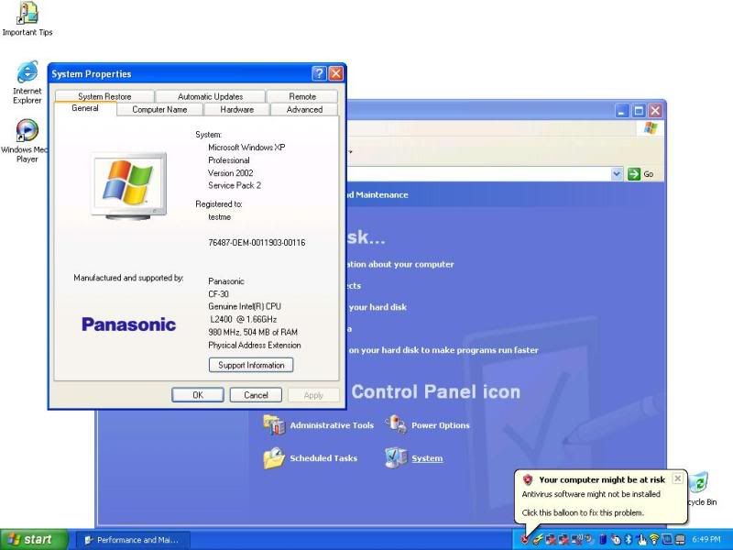Switch to the Hardware tab

237,109
